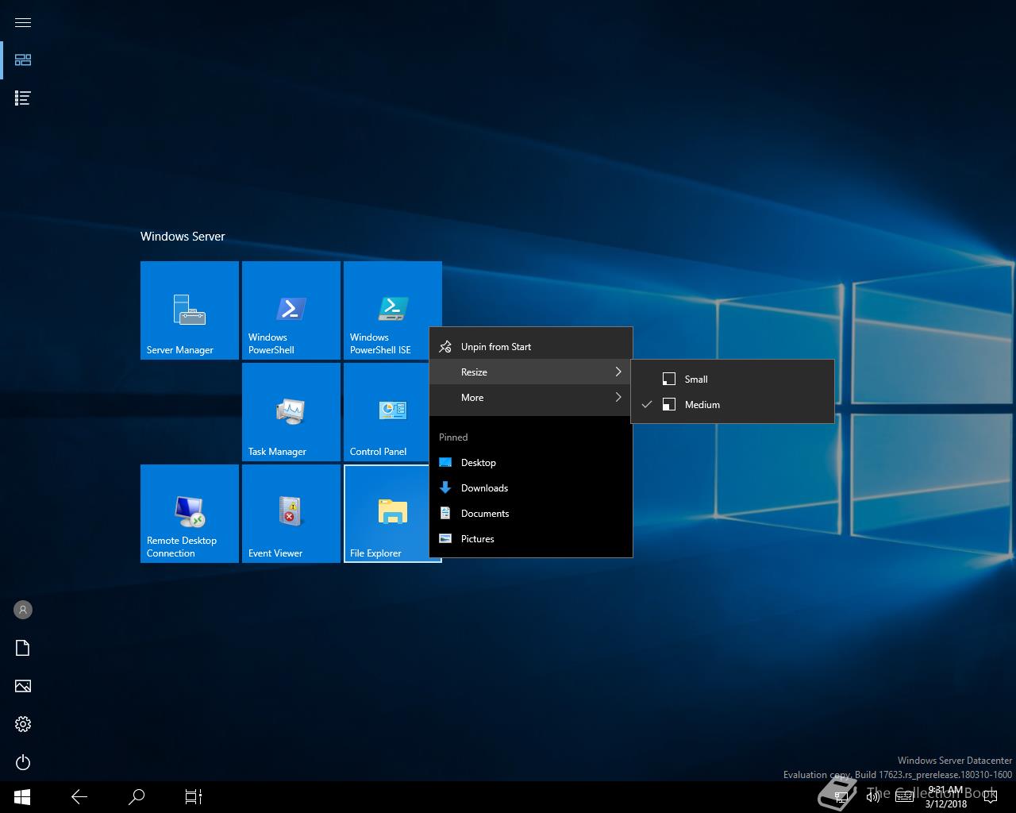
Task: Open the Resize submenu entry
Action: pos(531,372)
